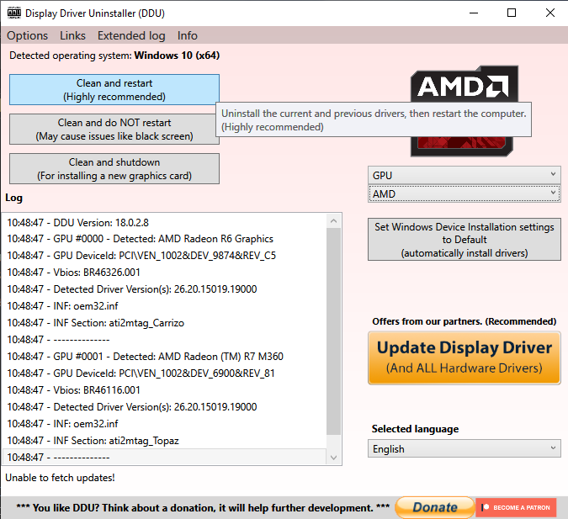Select log line AMD Radeon (TM) R7 M360
The height and width of the screenshot is (519, 568).
pyautogui.click(x=164, y=357)
